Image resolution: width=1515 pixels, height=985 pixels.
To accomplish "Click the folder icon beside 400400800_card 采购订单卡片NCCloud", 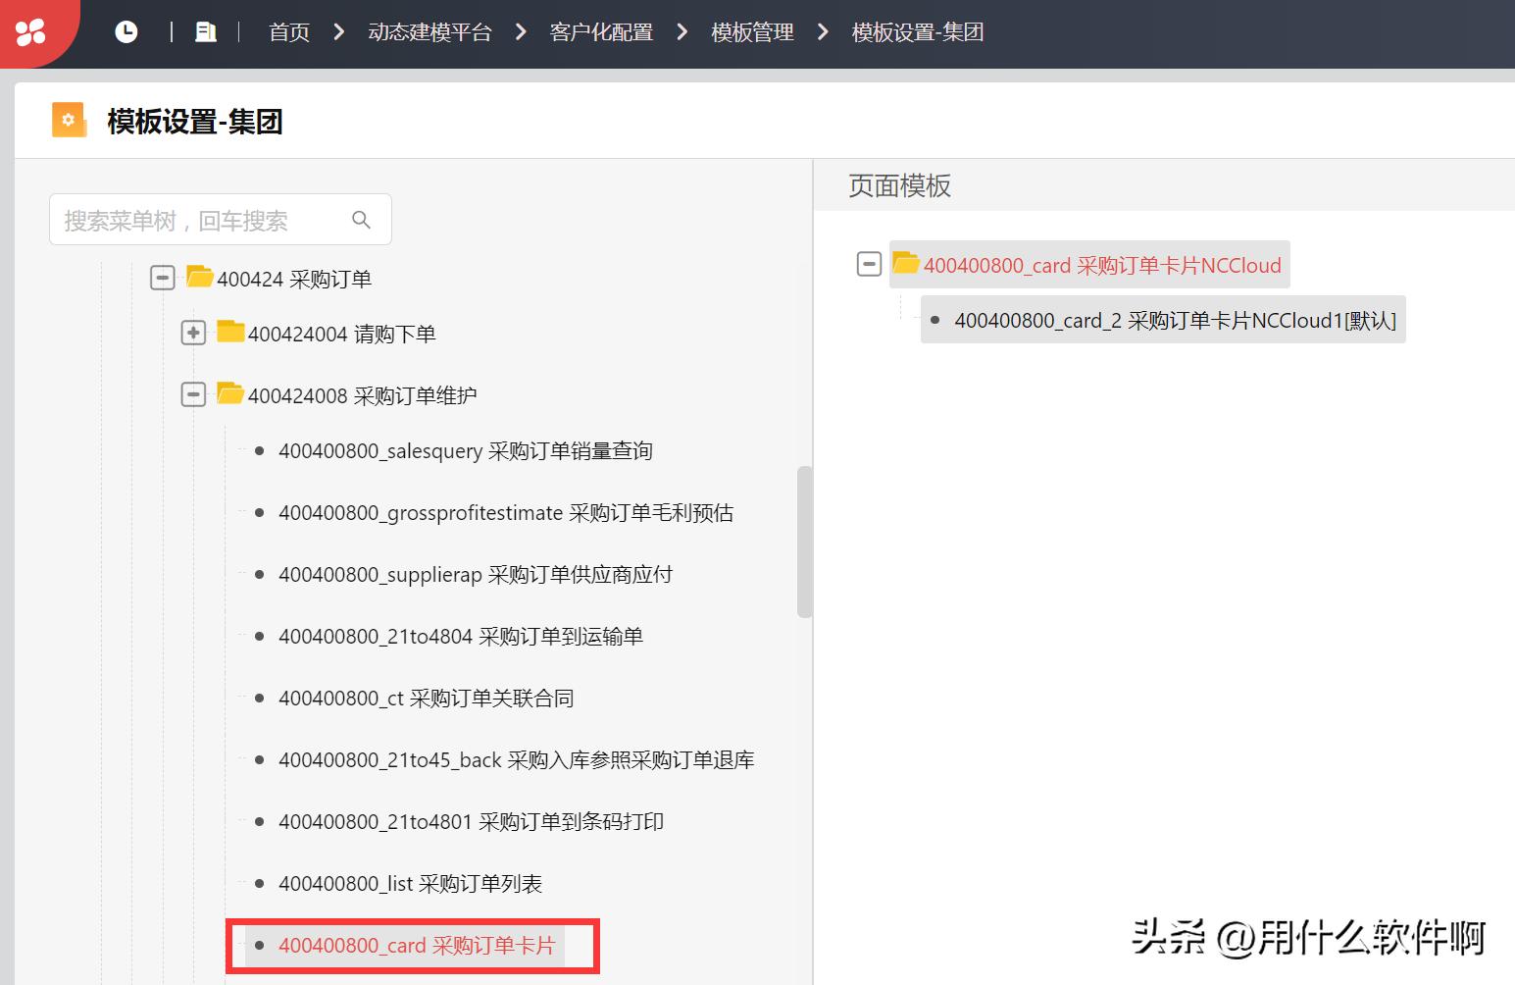I will (906, 264).
